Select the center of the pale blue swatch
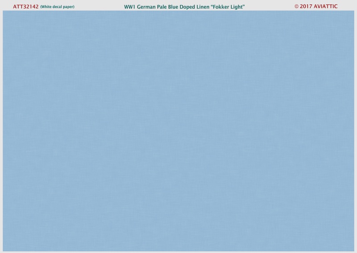The image size is (357, 253). point(178,131)
